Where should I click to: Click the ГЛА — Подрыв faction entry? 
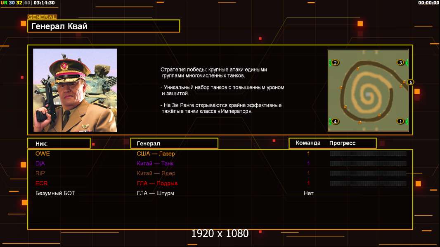tap(157, 183)
